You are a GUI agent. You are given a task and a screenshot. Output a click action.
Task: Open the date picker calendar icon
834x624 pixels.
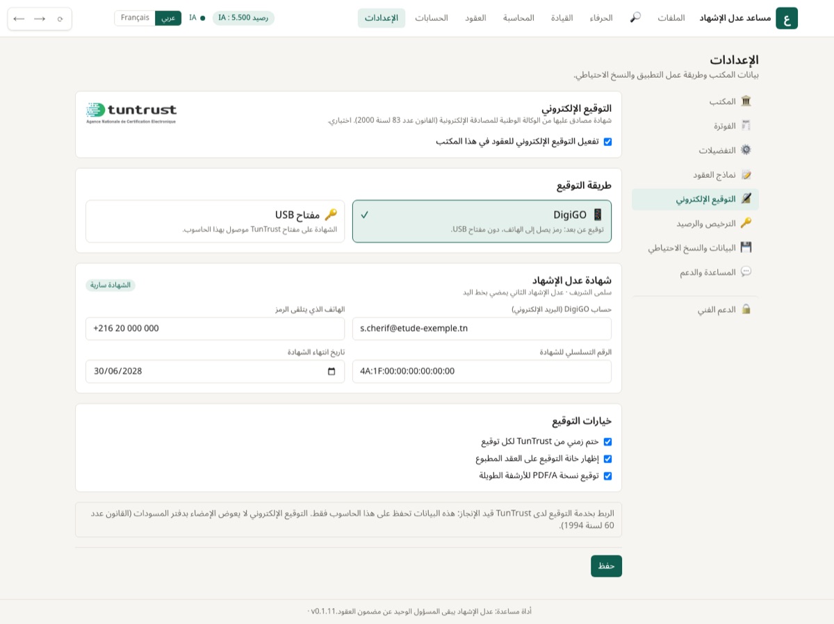pyautogui.click(x=332, y=371)
